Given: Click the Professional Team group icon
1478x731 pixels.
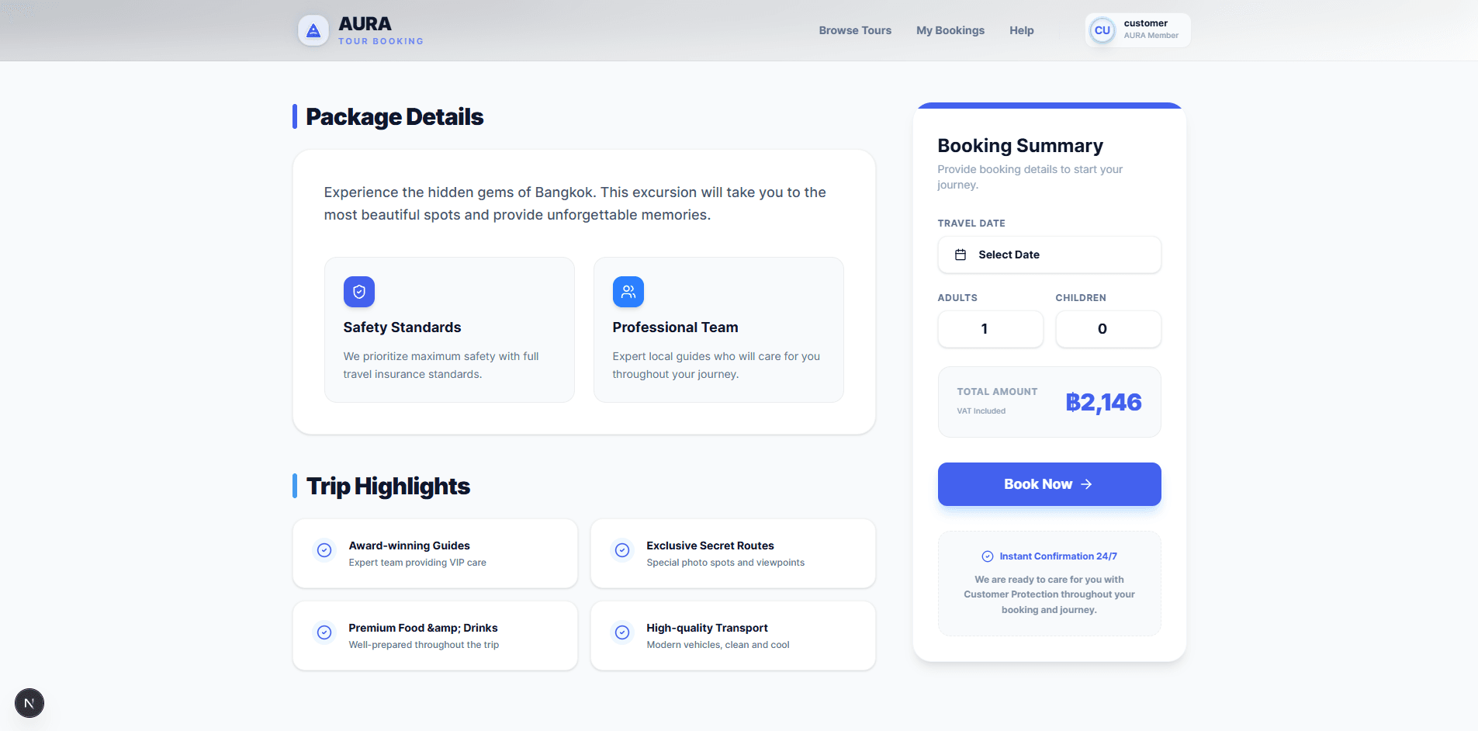Looking at the screenshot, I should (x=628, y=292).
